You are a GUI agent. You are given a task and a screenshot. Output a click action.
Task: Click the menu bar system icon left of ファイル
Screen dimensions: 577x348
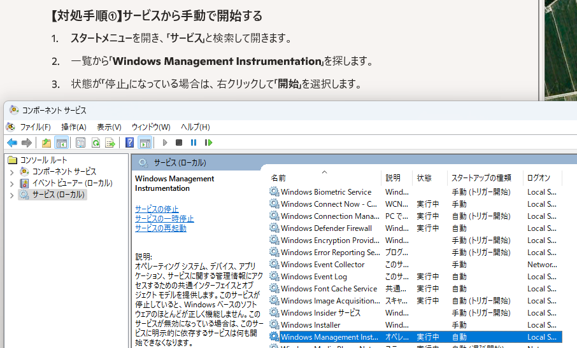11,127
